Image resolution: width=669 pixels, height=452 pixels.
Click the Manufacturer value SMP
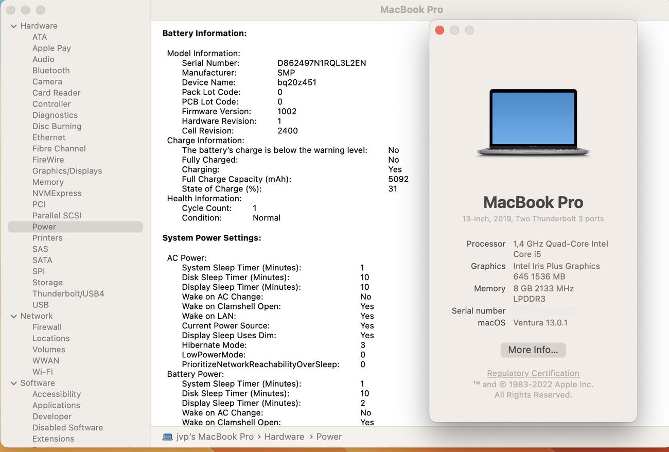tap(286, 73)
